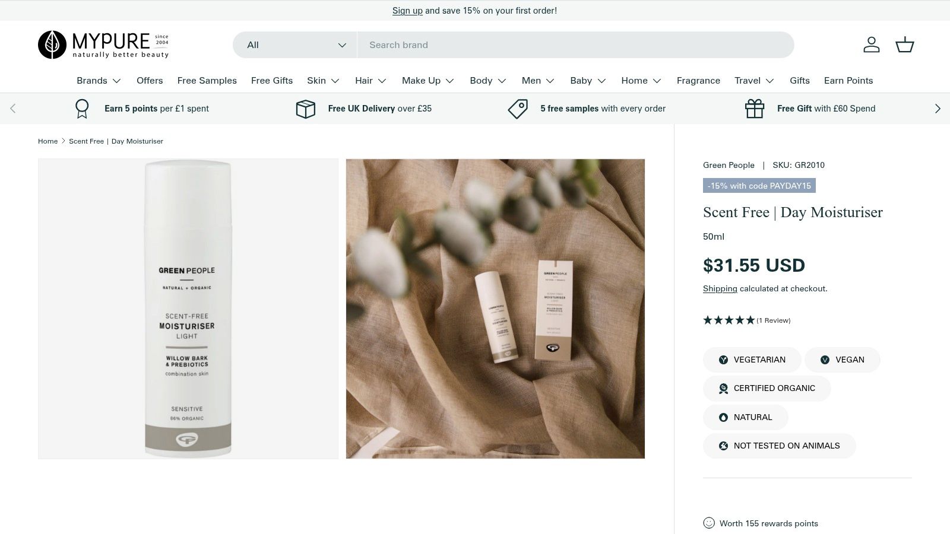
Task: Expand the Hair menu
Action: point(370,81)
